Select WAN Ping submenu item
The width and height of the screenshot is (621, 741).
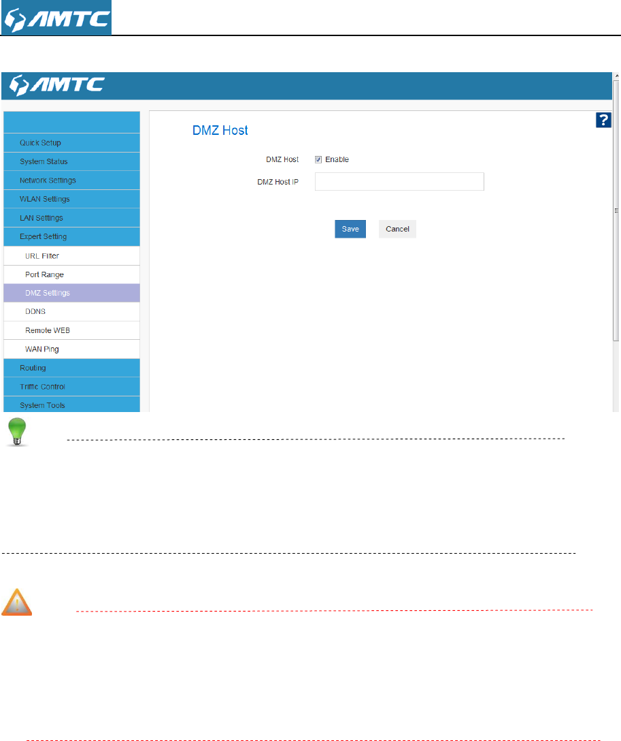point(71,349)
